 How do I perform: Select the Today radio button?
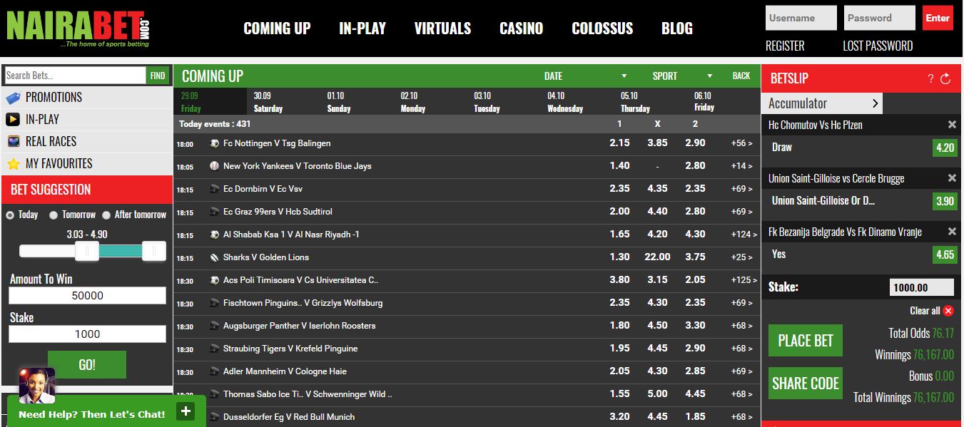[9, 215]
